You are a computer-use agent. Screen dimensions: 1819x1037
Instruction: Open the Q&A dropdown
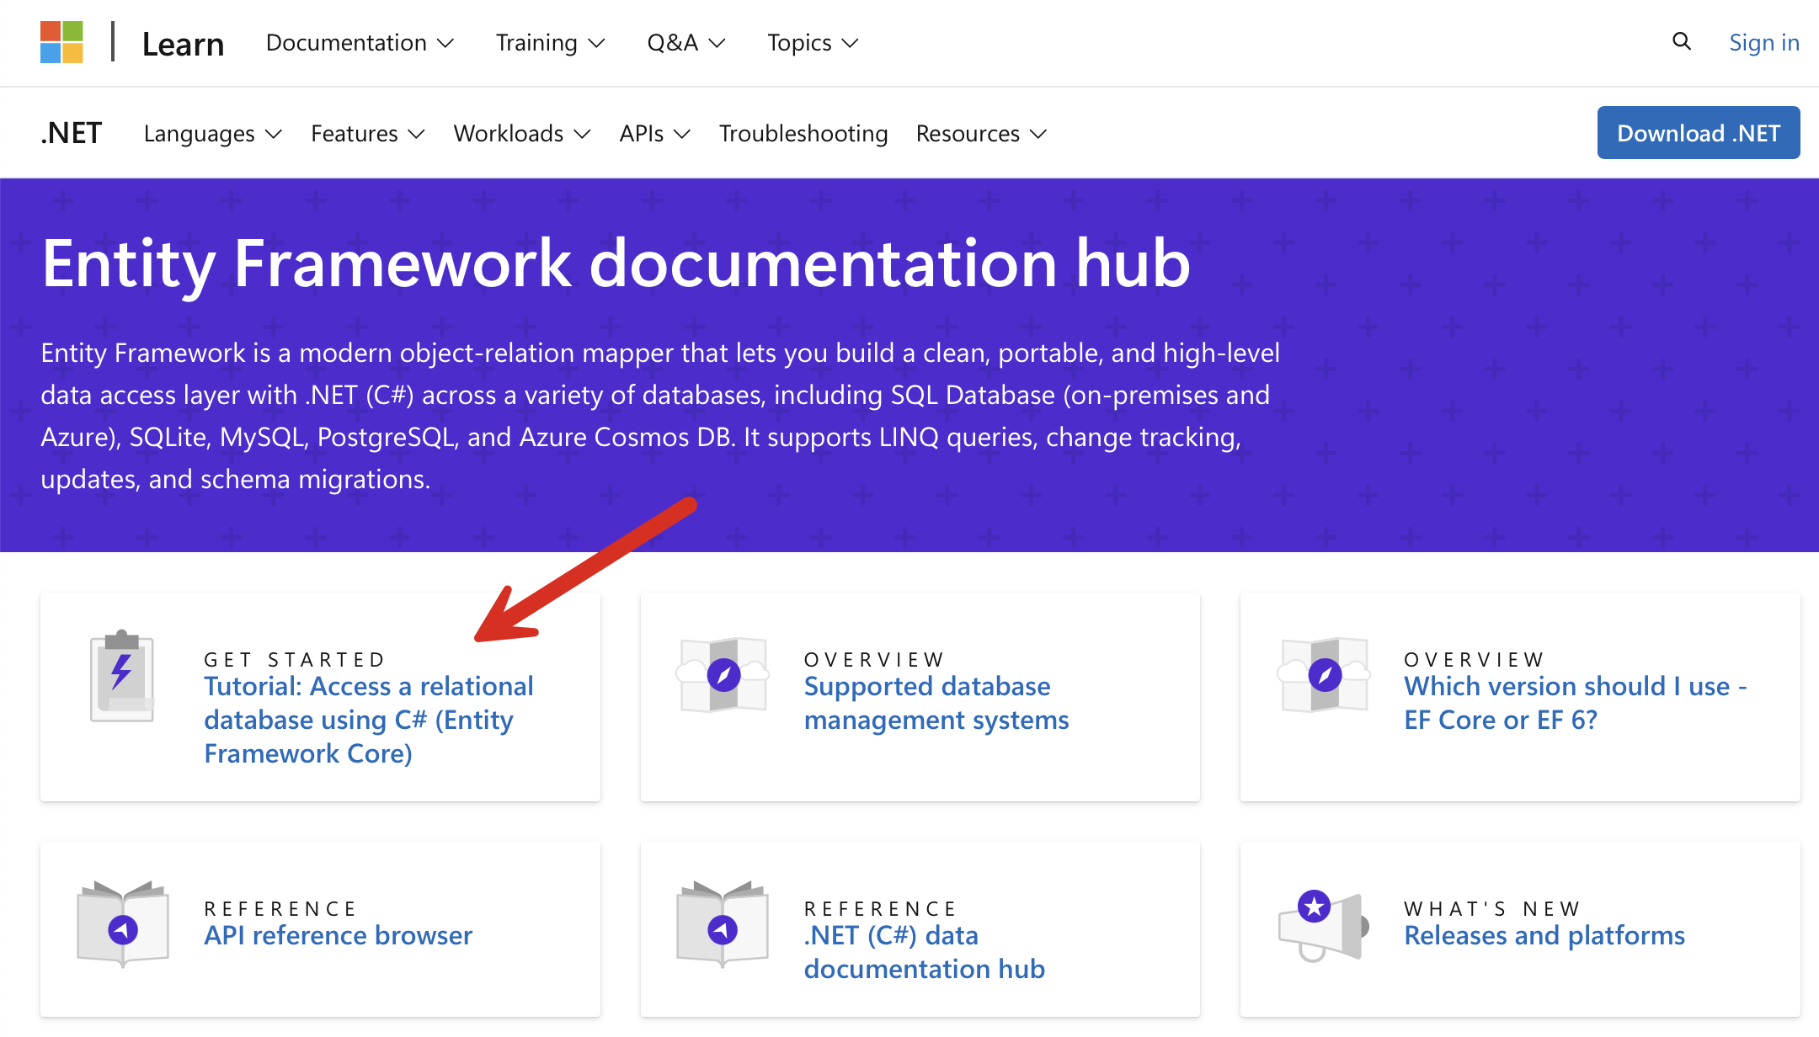click(685, 43)
